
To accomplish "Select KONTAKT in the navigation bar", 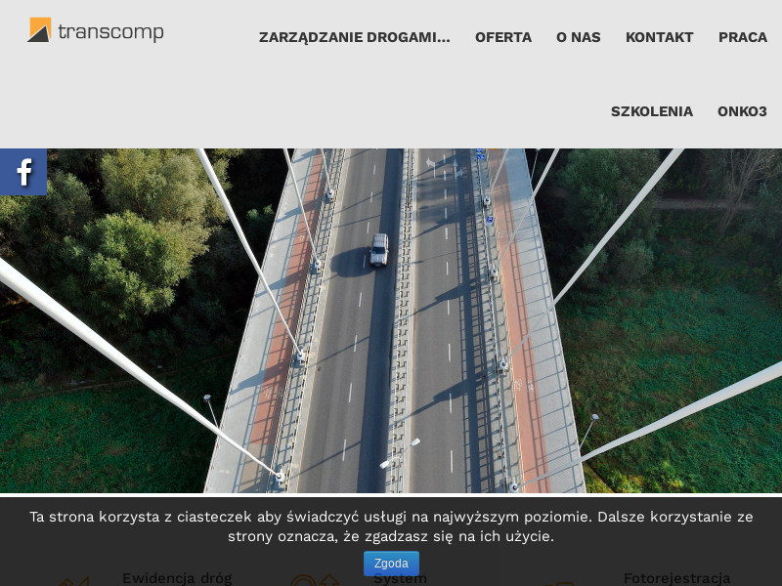I will [659, 37].
